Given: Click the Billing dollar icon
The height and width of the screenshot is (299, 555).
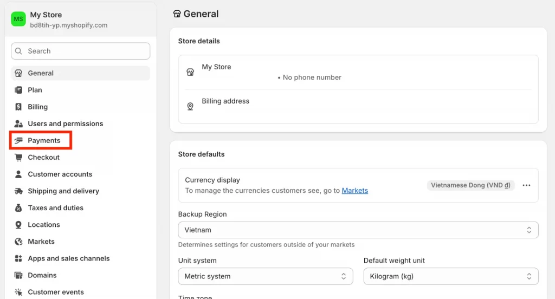Looking at the screenshot, I should click(18, 107).
